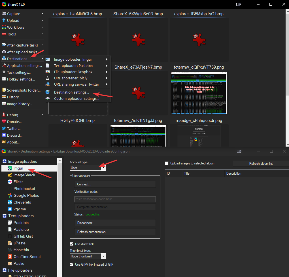Select Photobucket in uploaders tree
Viewport: 289px width, 277px height.
(x=24, y=189)
